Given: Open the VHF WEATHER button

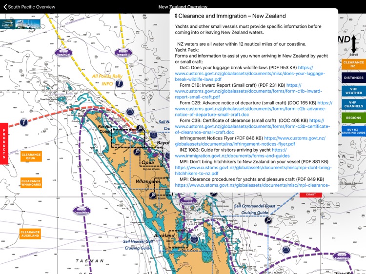Looking at the screenshot, I should (353, 91).
